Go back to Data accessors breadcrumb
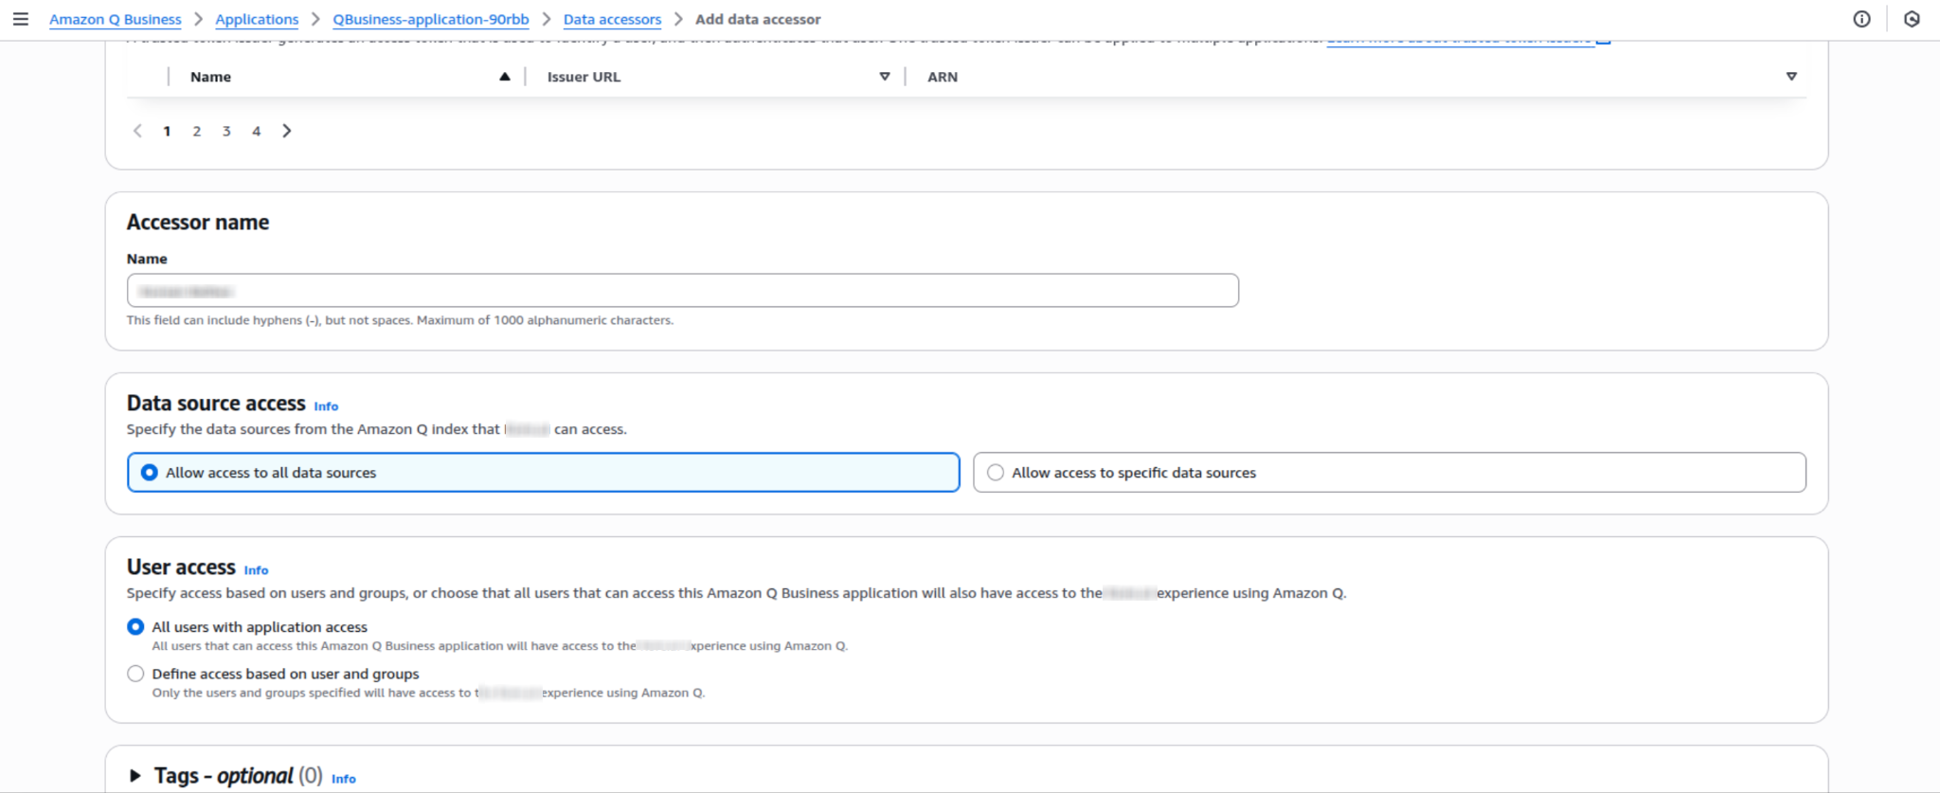 tap(612, 19)
